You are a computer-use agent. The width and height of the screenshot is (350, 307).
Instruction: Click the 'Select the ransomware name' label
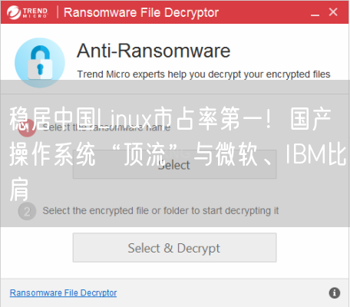coord(106,127)
